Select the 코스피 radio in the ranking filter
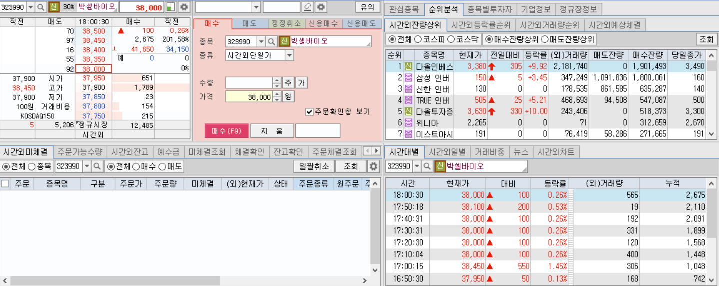 (x=418, y=39)
